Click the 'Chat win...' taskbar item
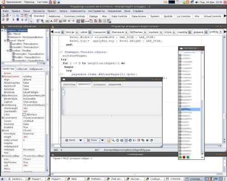 pos(115,179)
